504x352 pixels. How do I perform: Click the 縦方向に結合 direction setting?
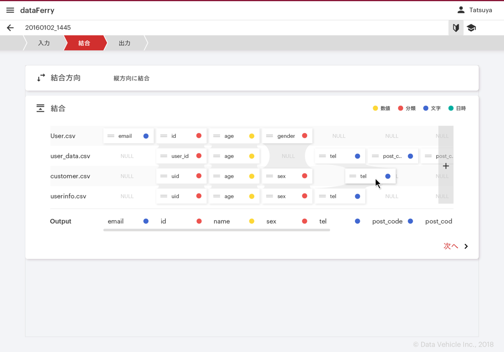[132, 78]
